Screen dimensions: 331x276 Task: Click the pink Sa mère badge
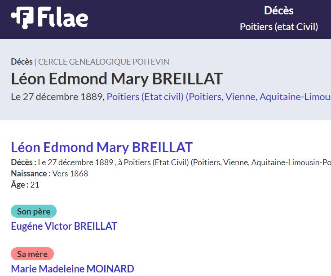(32, 254)
